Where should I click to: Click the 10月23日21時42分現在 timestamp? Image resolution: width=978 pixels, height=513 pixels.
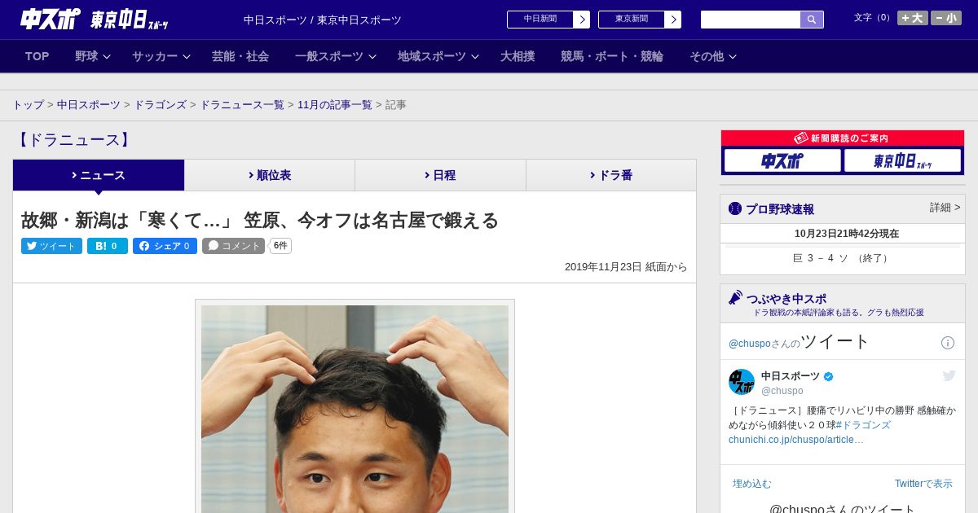(x=847, y=234)
